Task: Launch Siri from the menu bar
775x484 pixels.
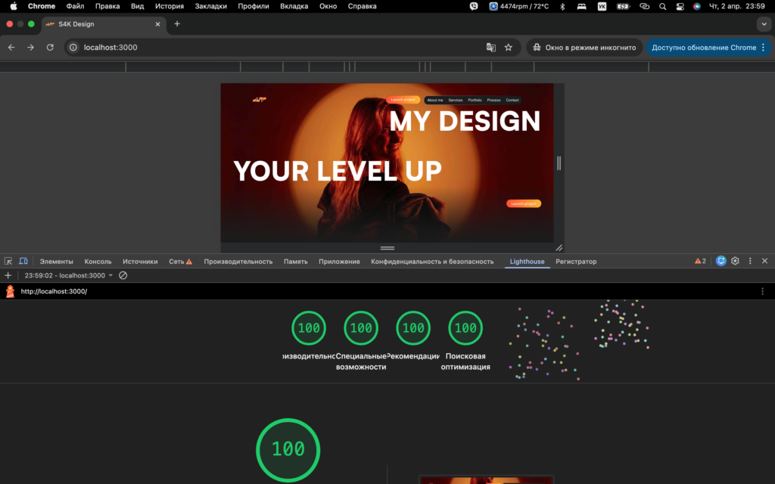Action: coord(696,6)
